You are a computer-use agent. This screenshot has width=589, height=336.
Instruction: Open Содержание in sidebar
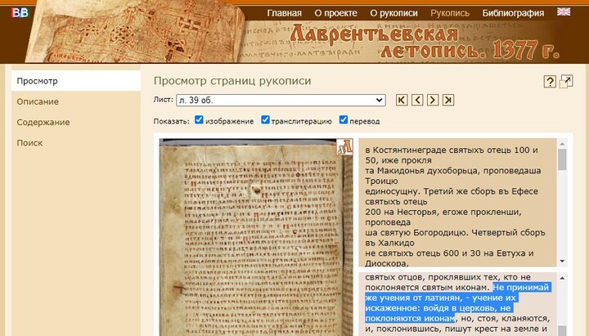coord(43,123)
